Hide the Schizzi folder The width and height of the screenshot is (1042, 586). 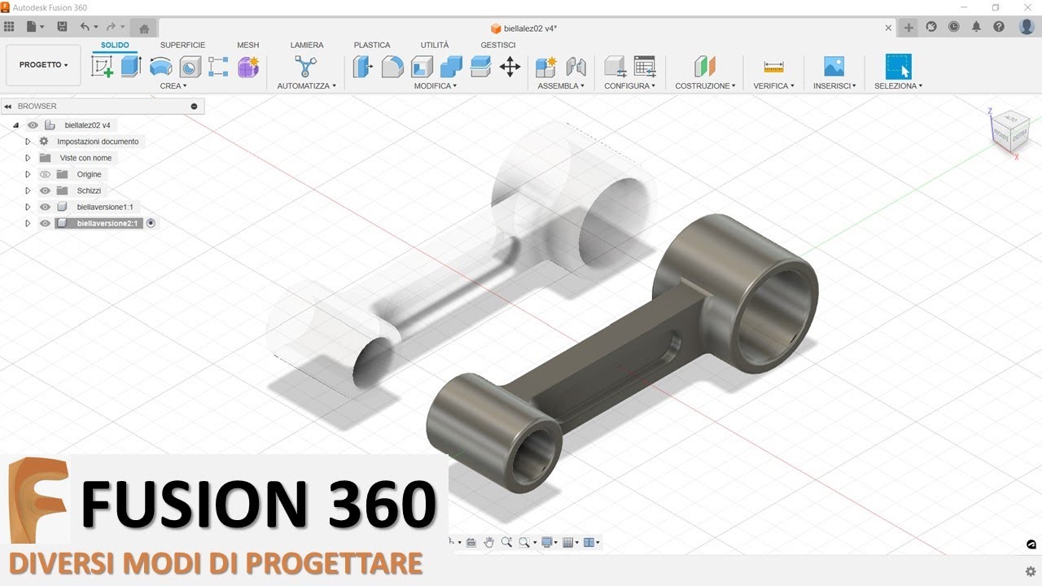coord(45,190)
